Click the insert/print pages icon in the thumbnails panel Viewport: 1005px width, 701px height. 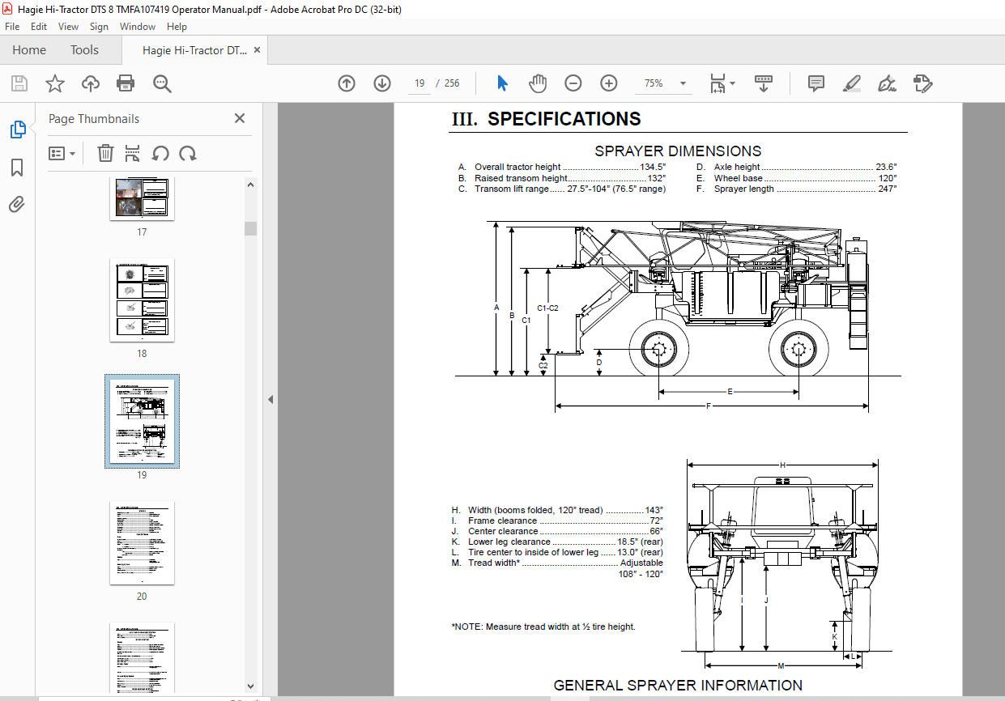click(133, 153)
